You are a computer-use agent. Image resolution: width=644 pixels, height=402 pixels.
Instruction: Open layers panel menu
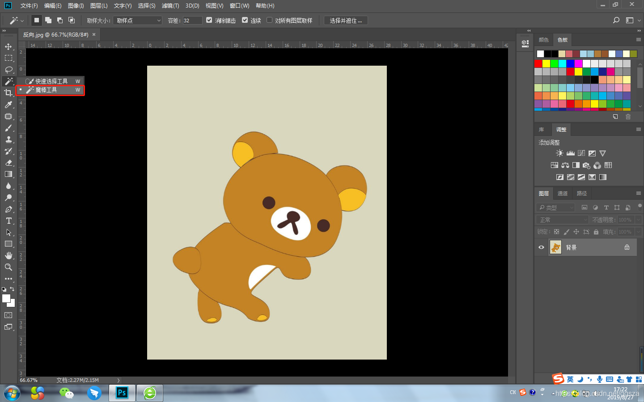(638, 193)
